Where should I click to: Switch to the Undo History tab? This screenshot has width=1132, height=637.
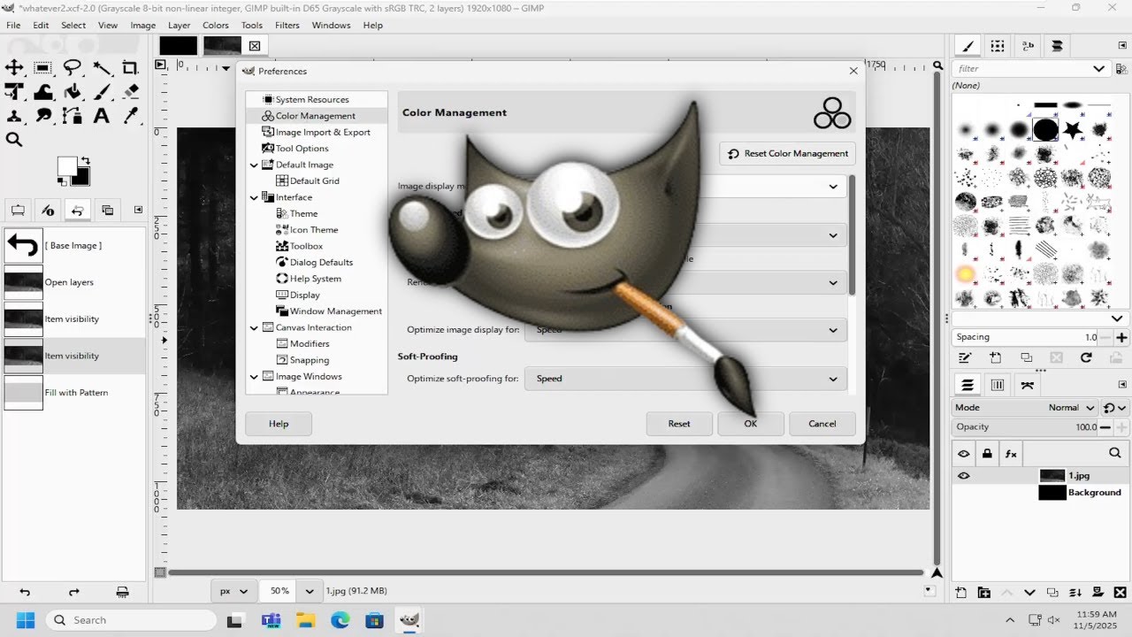[x=77, y=210]
